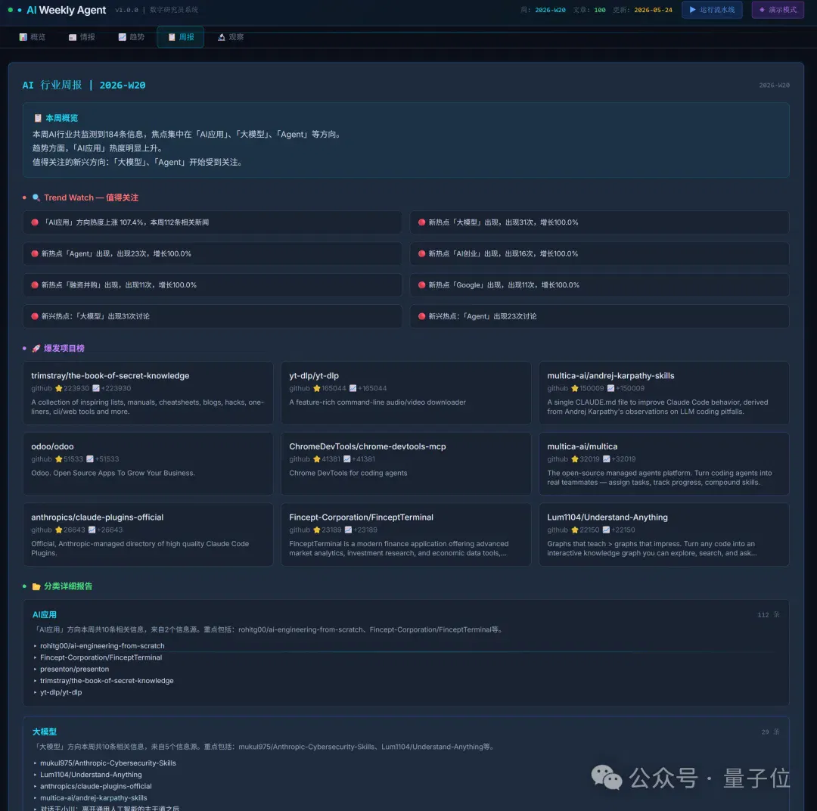Image resolution: width=817 pixels, height=811 pixels.
Task: Click the 大模型 category heading
Action: click(x=45, y=732)
